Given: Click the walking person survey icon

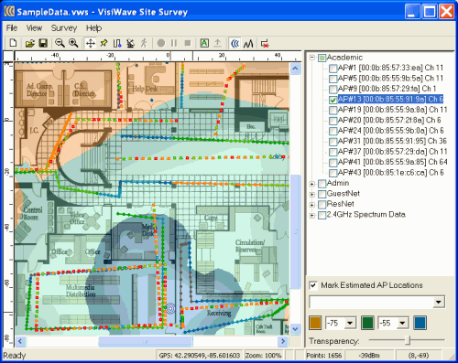Looking at the screenshot, I should click(144, 43).
